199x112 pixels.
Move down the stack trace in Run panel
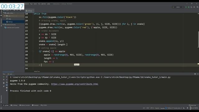pos(7,80)
